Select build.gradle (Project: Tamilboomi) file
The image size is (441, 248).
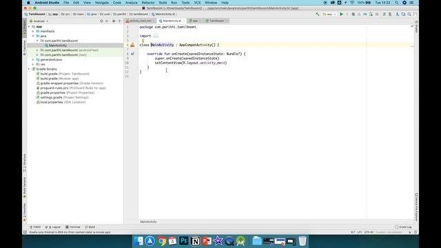[63, 74]
